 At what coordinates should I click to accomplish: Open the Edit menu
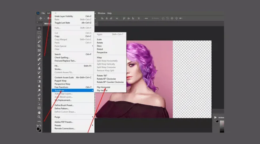[48, 13]
